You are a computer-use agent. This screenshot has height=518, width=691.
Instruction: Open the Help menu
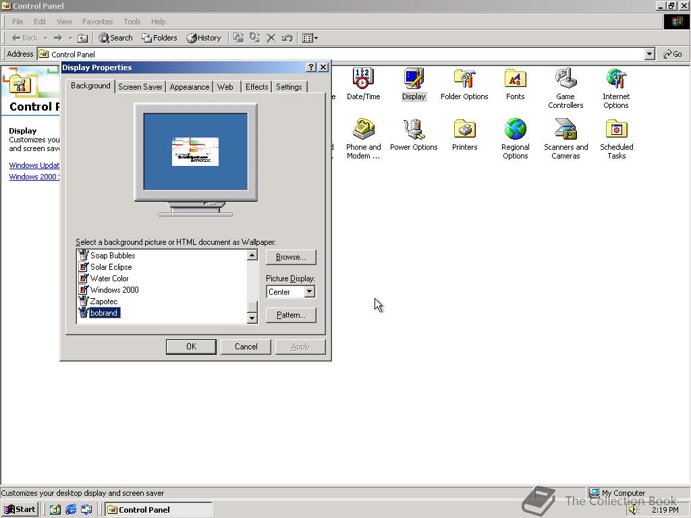(158, 22)
